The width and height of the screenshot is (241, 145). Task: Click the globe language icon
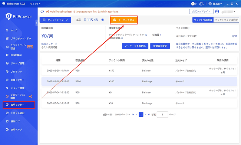coord(210,4)
